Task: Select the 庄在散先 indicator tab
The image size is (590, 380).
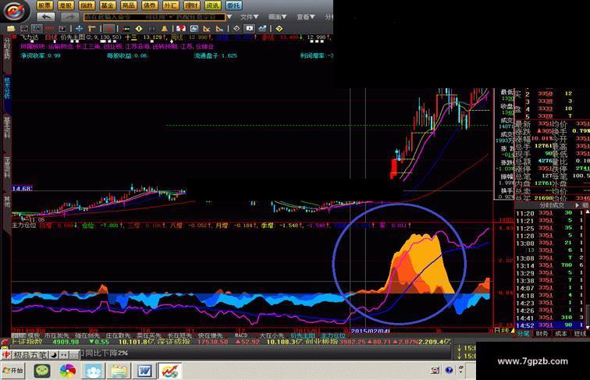Action: [118, 336]
